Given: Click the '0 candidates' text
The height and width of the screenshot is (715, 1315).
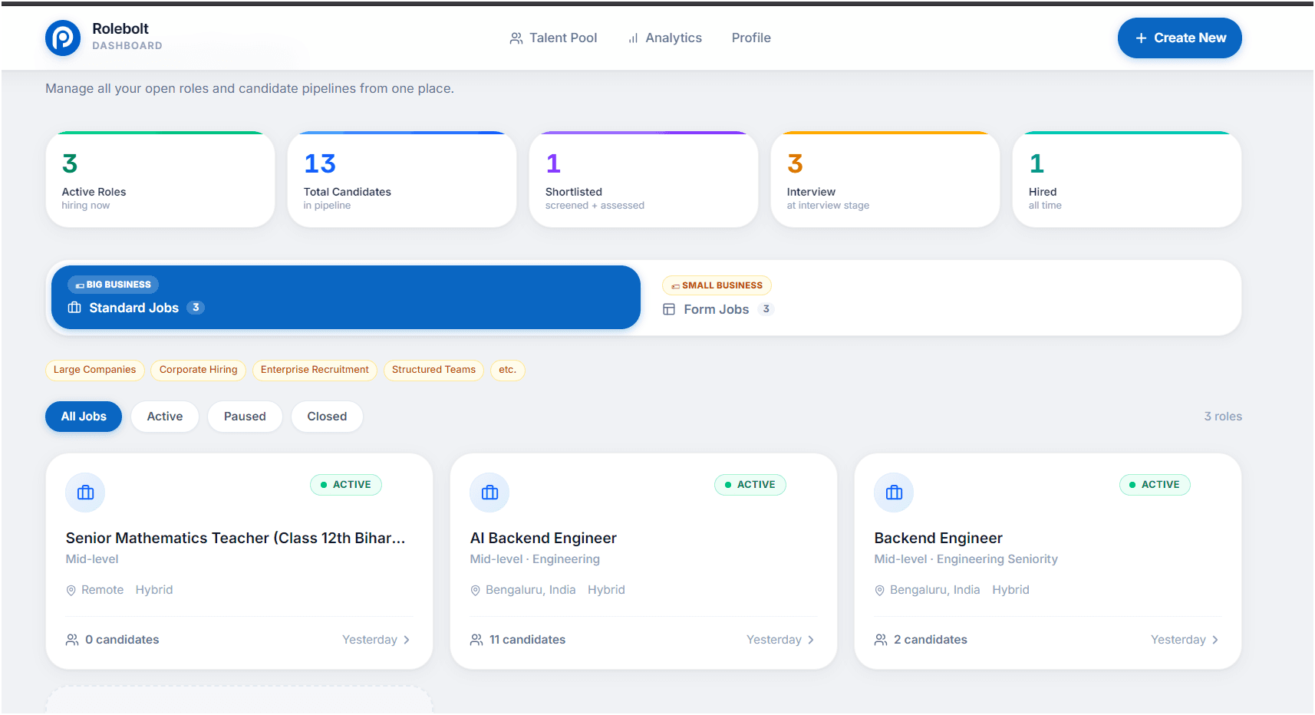Looking at the screenshot, I should (x=122, y=640).
